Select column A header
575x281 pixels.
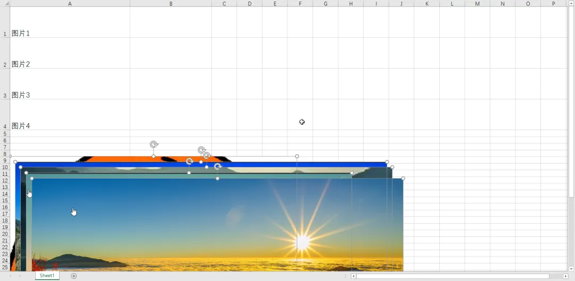pyautogui.click(x=70, y=3)
